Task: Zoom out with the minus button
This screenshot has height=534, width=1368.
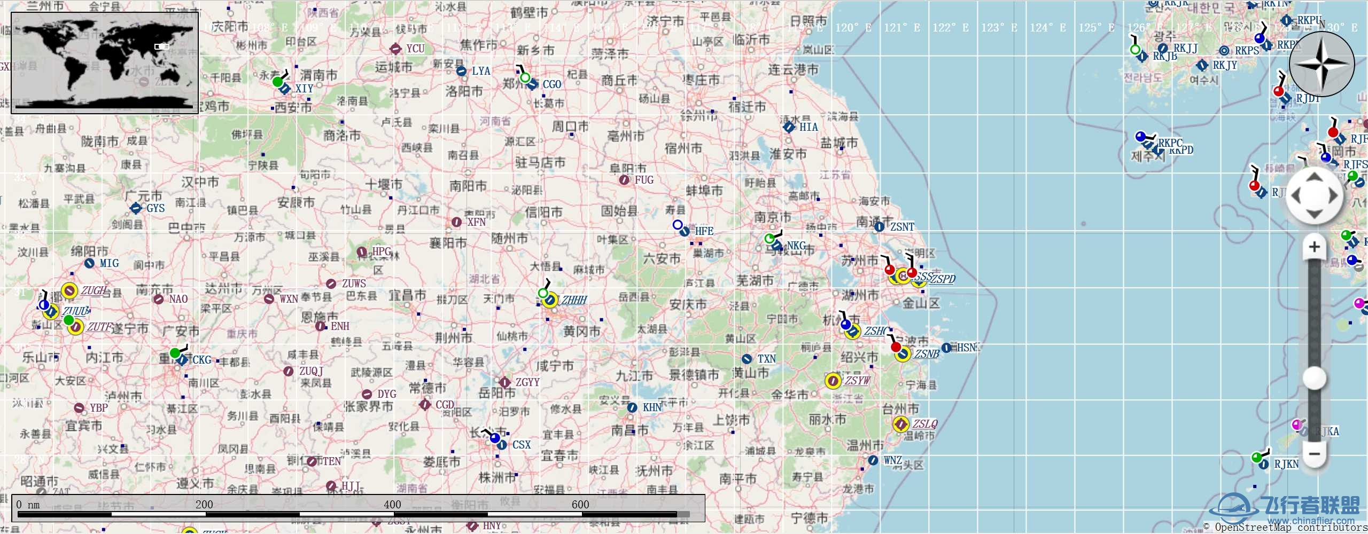Action: coord(1315,454)
